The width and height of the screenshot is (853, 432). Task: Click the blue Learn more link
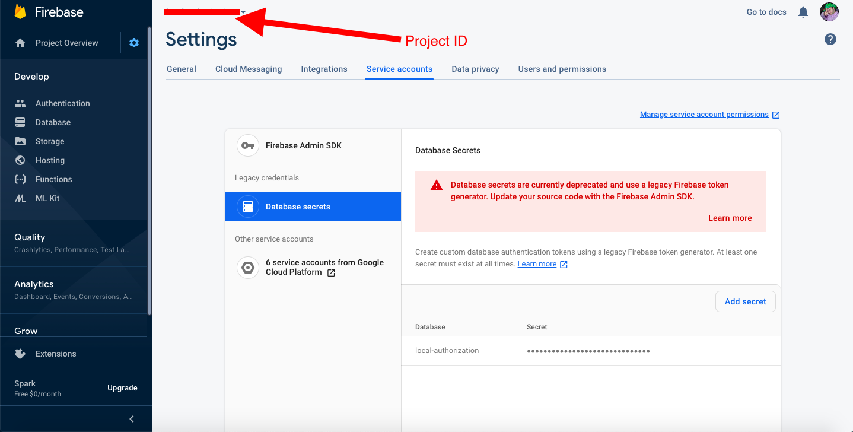pos(537,264)
